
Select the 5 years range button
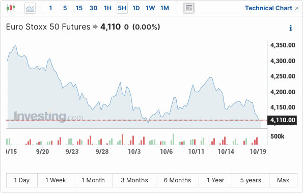click(251, 180)
